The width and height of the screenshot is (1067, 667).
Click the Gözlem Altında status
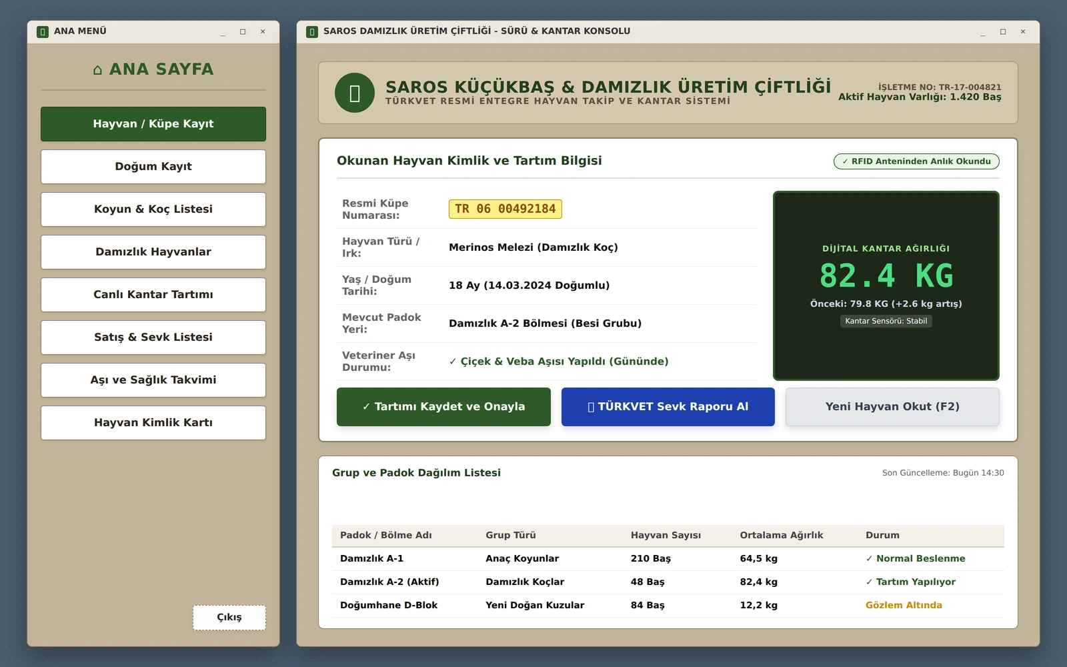point(904,606)
